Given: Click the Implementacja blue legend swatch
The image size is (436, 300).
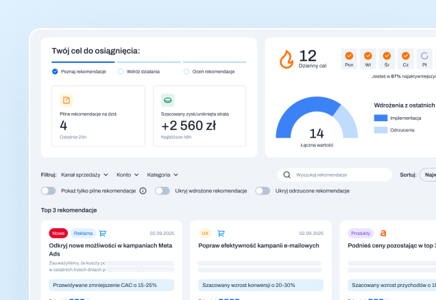Looking at the screenshot, I should coord(380,118).
